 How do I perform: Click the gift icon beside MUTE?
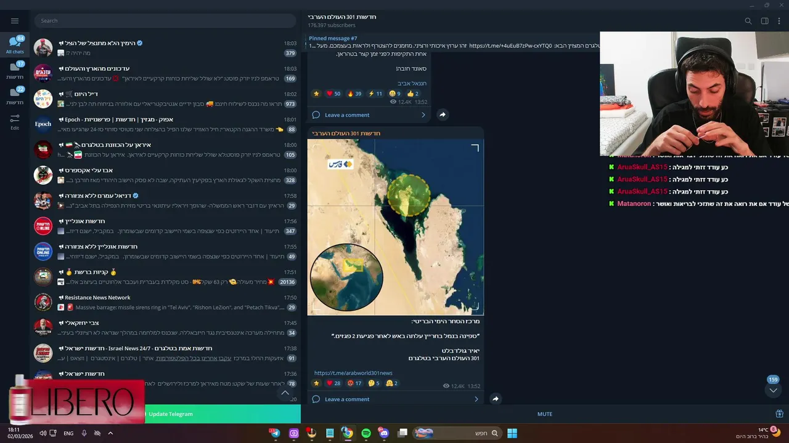pyautogui.click(x=779, y=414)
